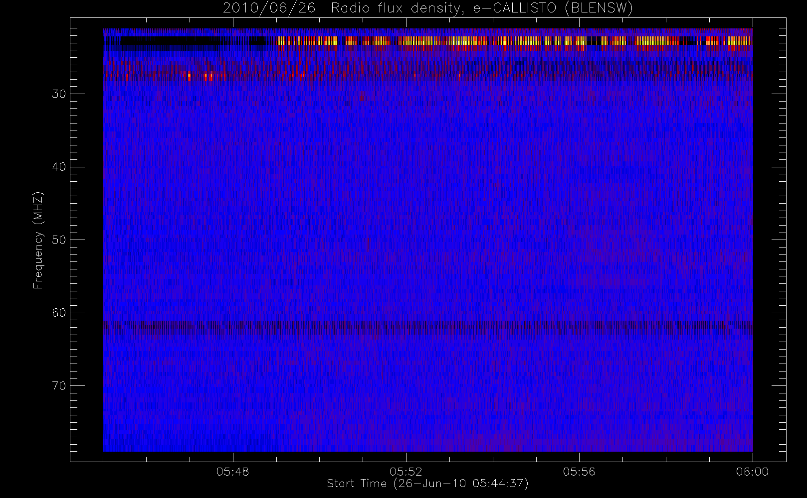Click the 30 frequency tick label
This screenshot has height=498, width=807.
59,94
